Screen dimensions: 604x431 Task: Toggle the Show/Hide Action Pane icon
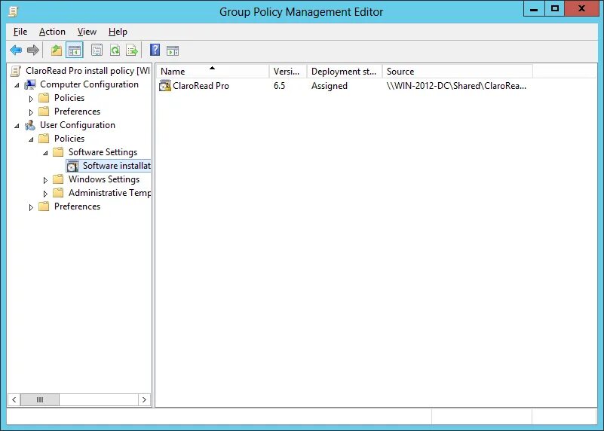(173, 50)
